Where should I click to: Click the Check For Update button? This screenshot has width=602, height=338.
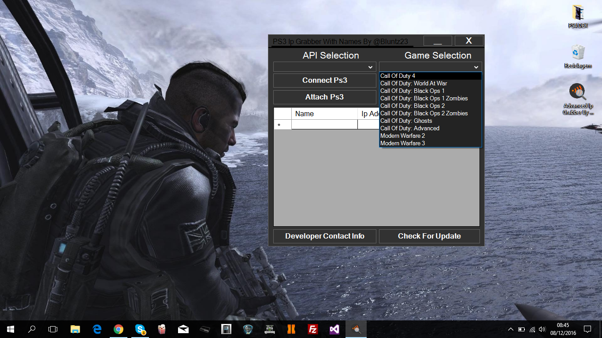429,236
